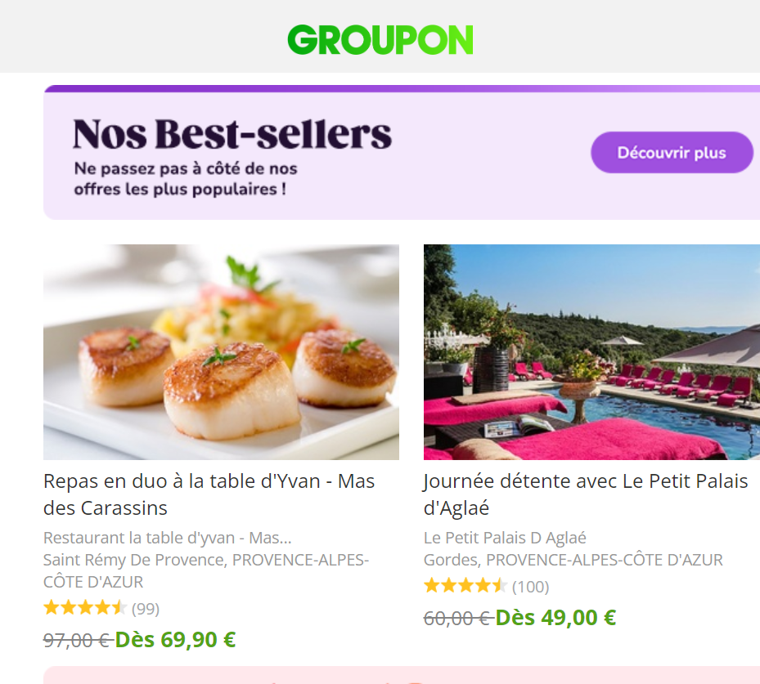Click the Découvrir plus button
This screenshot has height=684, width=760.
672,153
